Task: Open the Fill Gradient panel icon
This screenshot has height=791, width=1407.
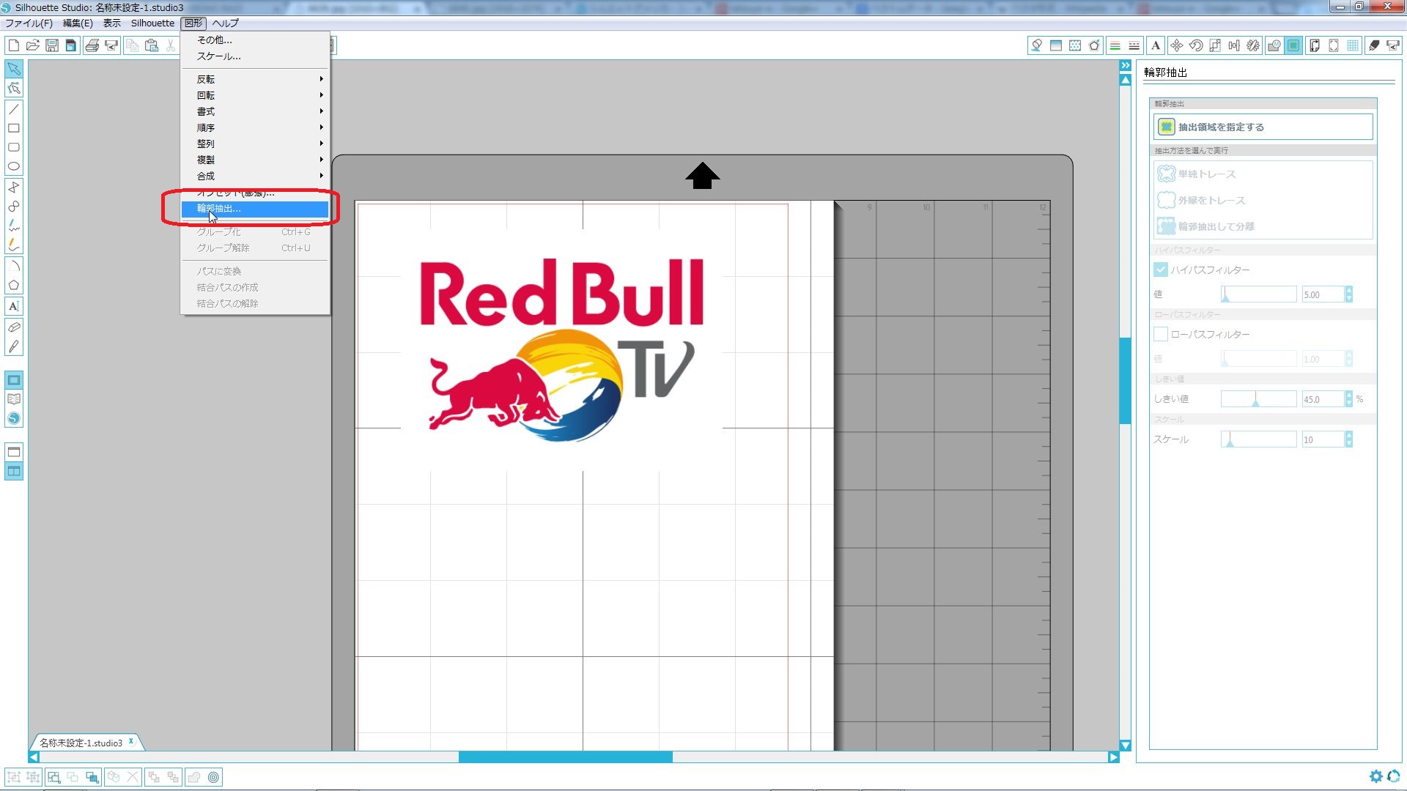Action: click(1056, 45)
